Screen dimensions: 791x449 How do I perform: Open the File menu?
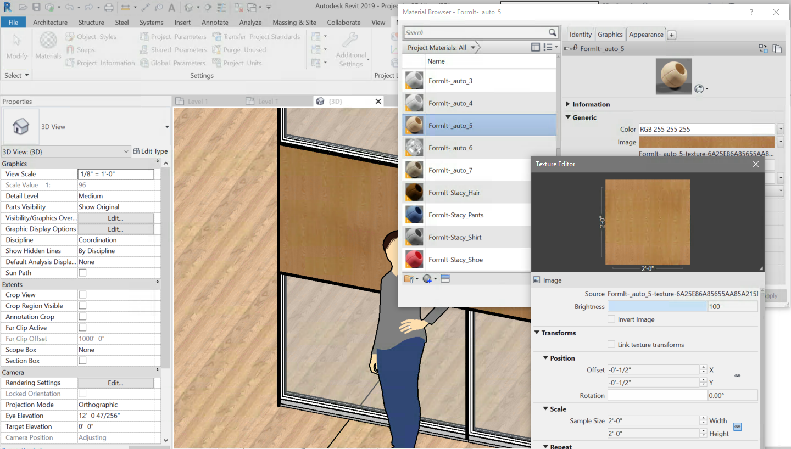13,22
